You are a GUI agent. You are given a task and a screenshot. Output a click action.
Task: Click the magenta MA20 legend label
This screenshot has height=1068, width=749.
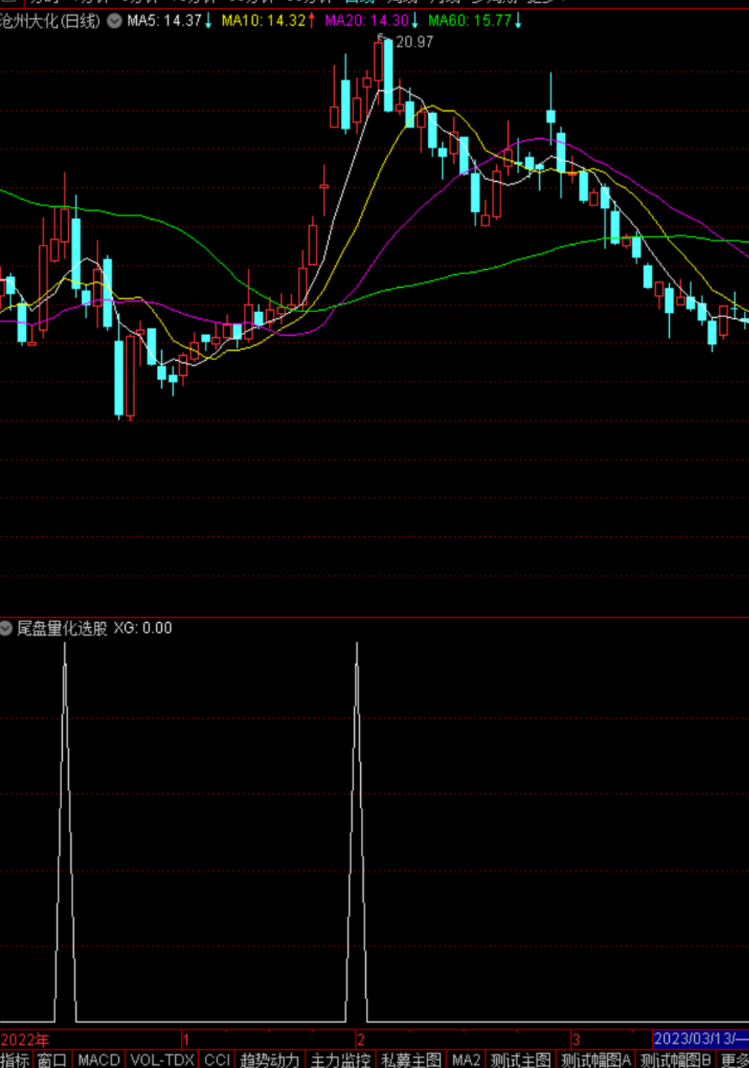pos(367,21)
